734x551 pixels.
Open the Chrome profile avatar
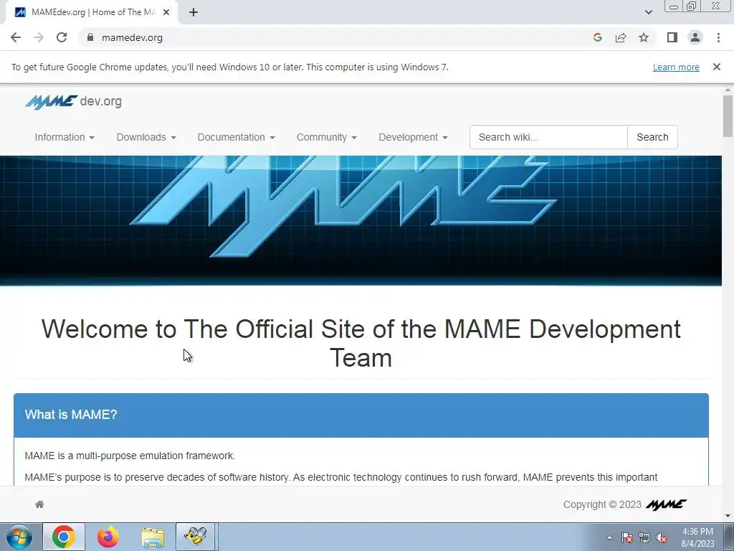pos(695,37)
